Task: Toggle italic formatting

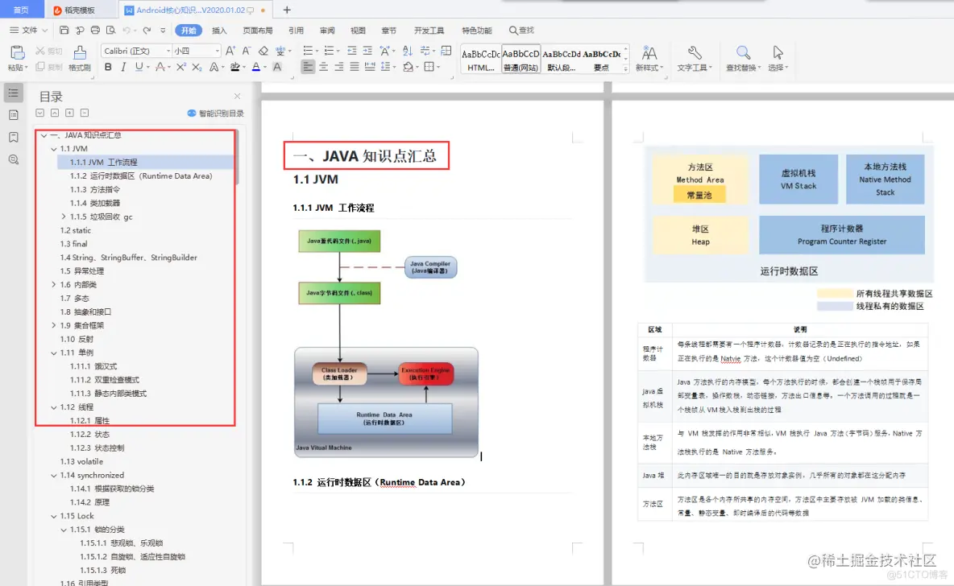Action: pyautogui.click(x=122, y=67)
